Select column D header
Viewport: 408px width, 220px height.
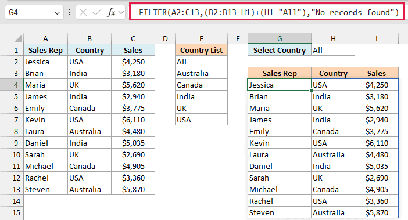coord(165,39)
